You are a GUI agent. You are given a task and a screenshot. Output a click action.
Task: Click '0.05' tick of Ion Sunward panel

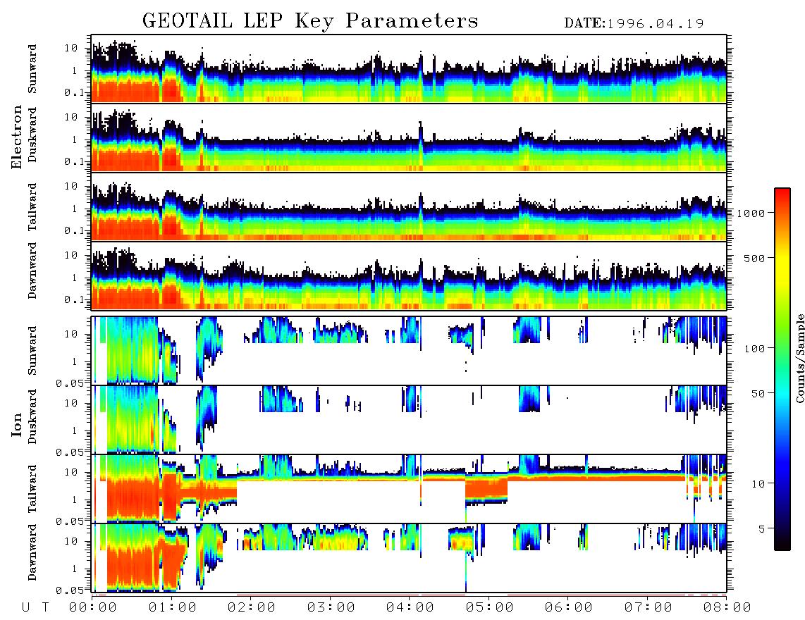[69, 383]
